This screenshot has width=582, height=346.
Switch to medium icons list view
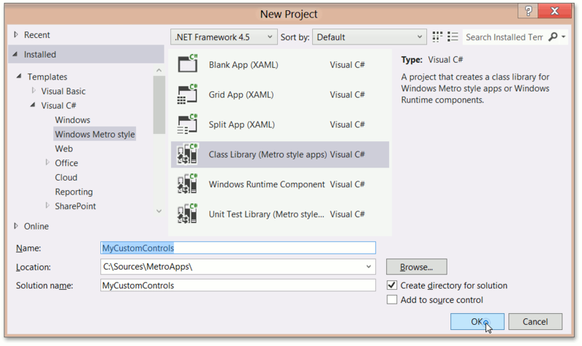[453, 37]
